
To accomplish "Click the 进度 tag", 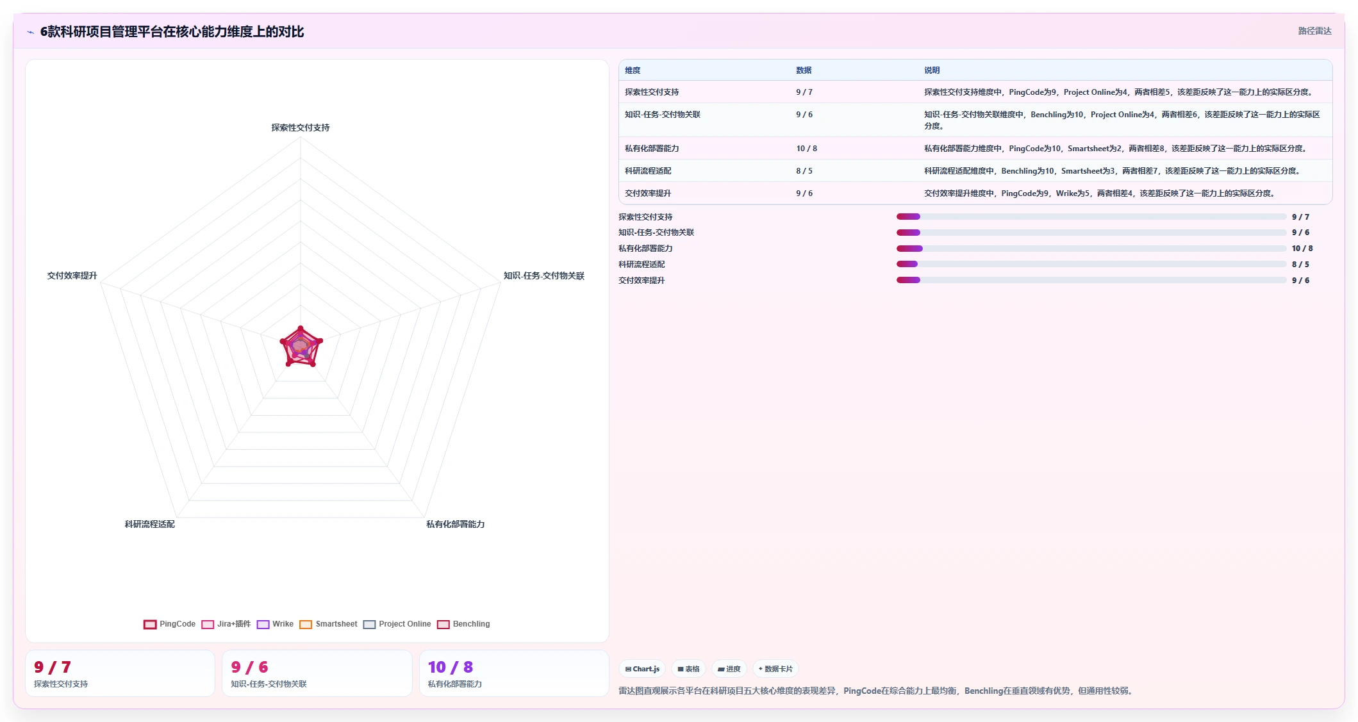I will click(729, 669).
